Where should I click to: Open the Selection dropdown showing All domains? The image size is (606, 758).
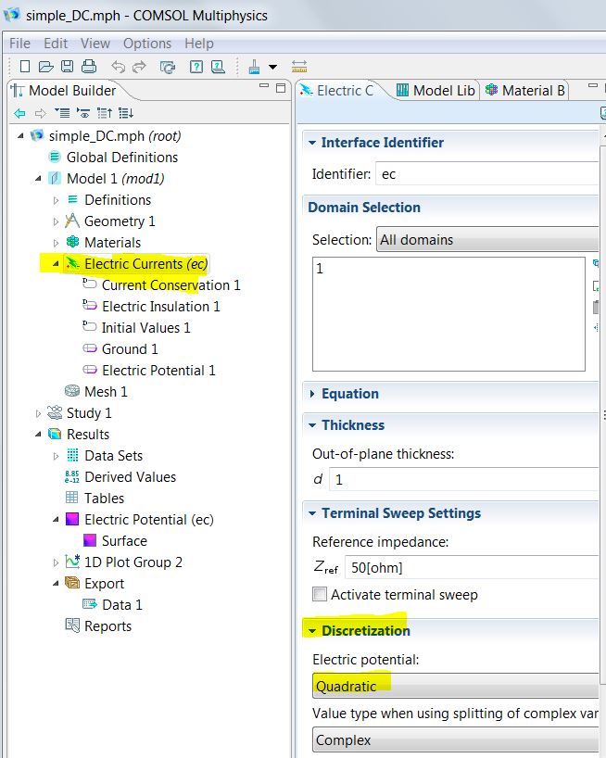pos(487,240)
